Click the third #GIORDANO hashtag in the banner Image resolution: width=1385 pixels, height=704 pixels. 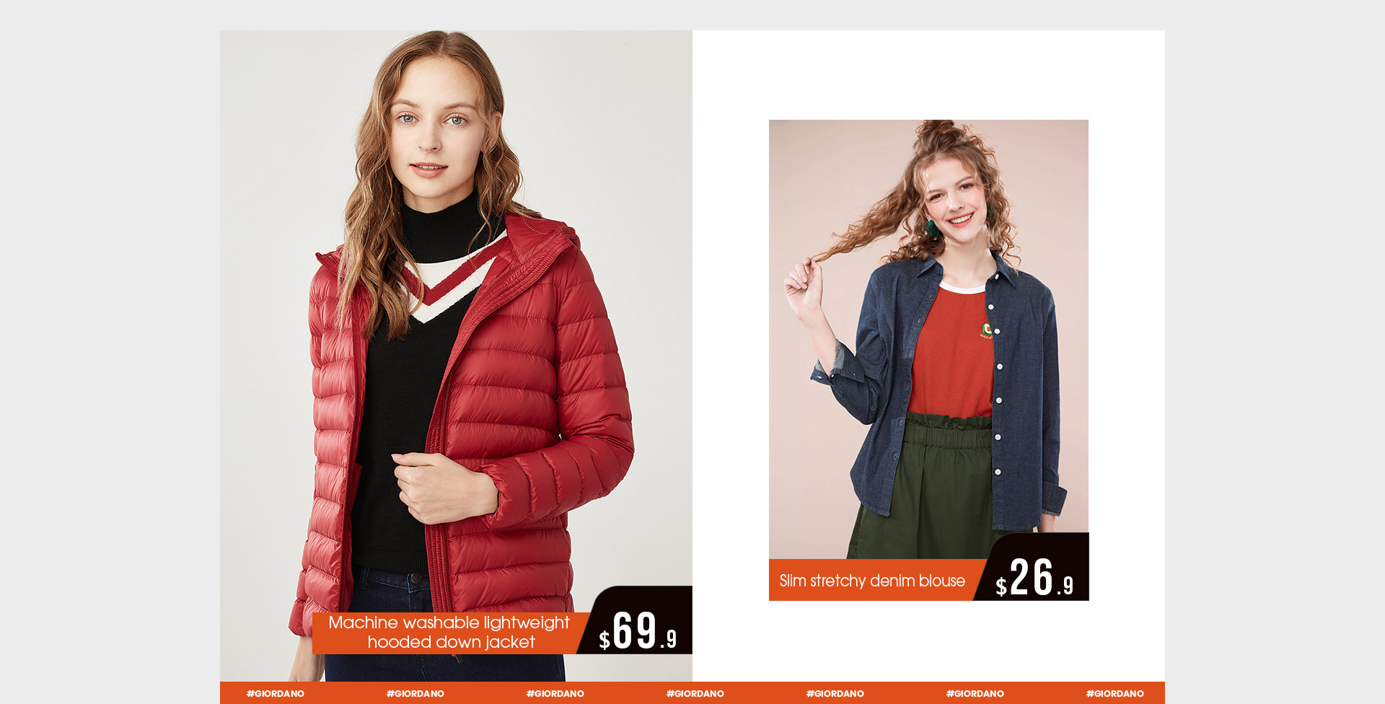(x=555, y=693)
